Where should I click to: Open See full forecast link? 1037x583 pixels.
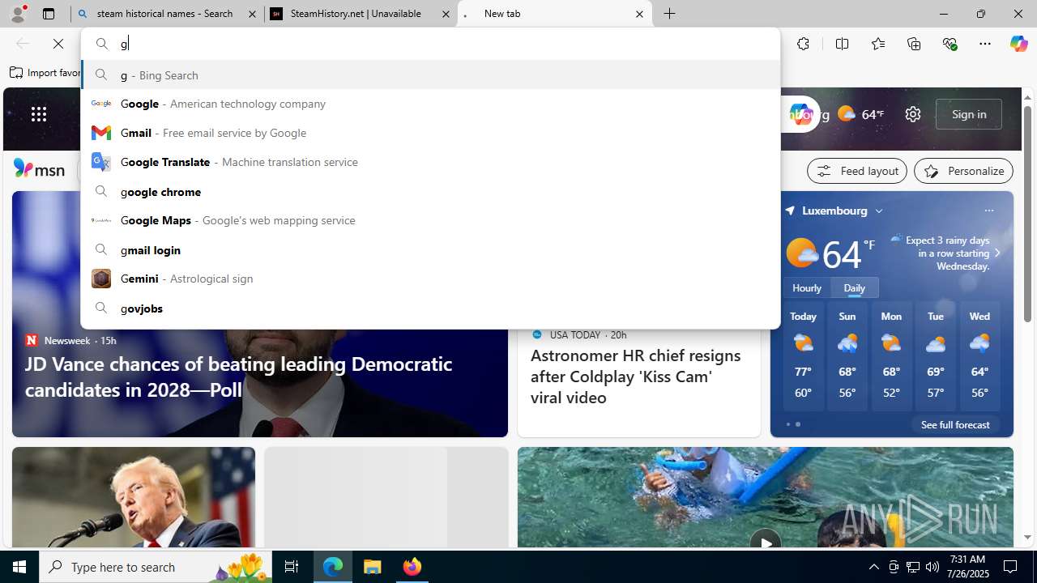955,424
